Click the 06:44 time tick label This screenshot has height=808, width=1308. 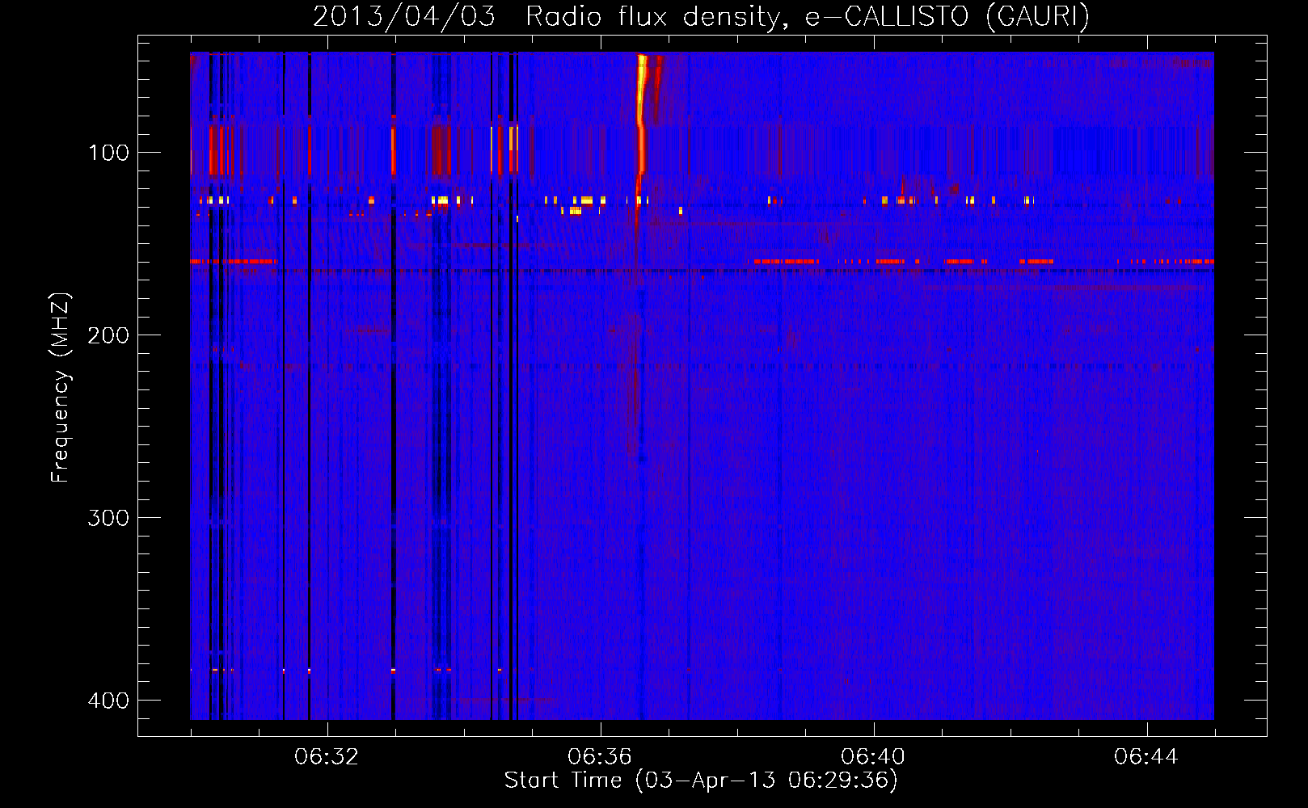[x=1146, y=756]
